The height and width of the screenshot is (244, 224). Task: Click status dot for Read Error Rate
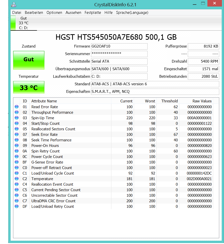click(17, 107)
